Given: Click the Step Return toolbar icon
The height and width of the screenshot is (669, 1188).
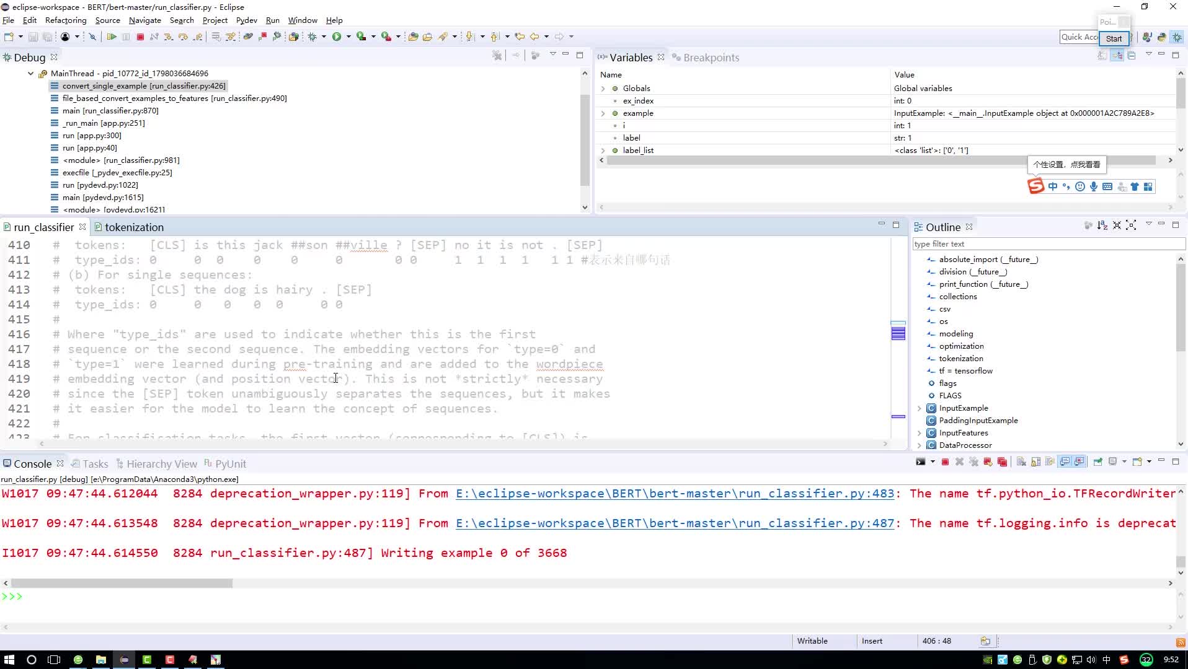Looking at the screenshot, I should click(x=198, y=37).
